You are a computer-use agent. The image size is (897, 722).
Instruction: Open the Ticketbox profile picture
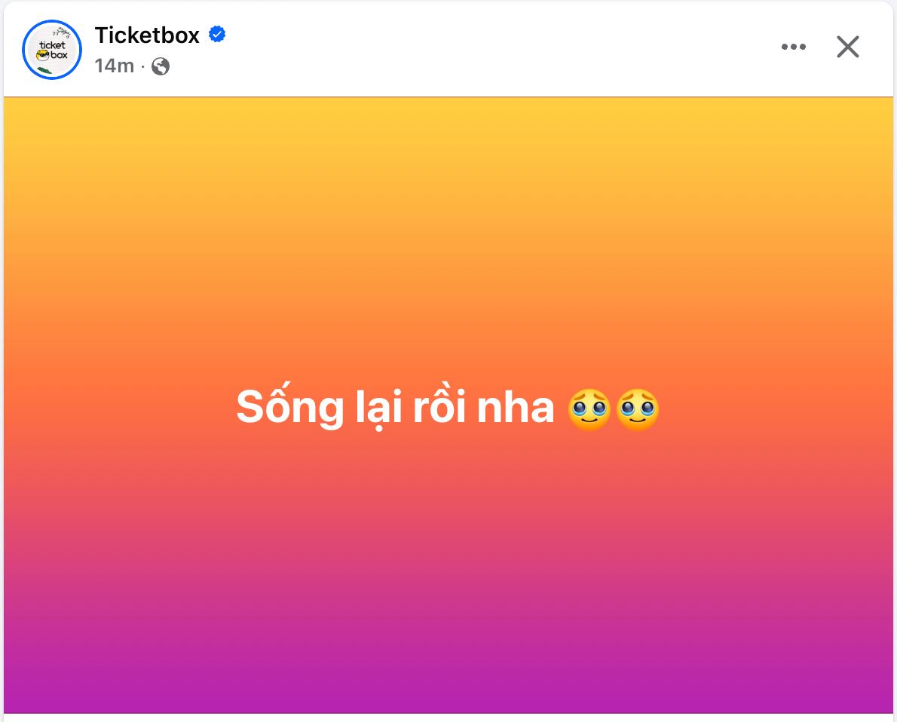point(52,49)
